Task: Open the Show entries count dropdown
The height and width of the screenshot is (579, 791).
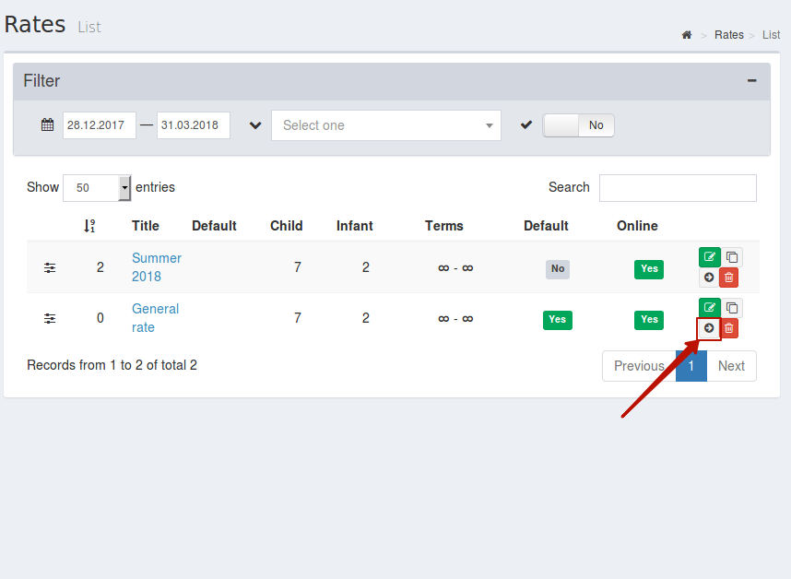Action: point(97,187)
